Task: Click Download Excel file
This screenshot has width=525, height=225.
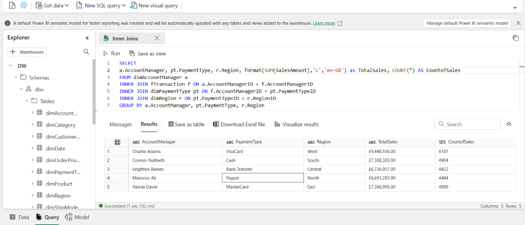Action: 239,125
